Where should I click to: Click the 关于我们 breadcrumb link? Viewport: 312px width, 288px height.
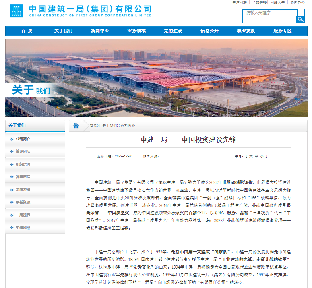click(110, 126)
